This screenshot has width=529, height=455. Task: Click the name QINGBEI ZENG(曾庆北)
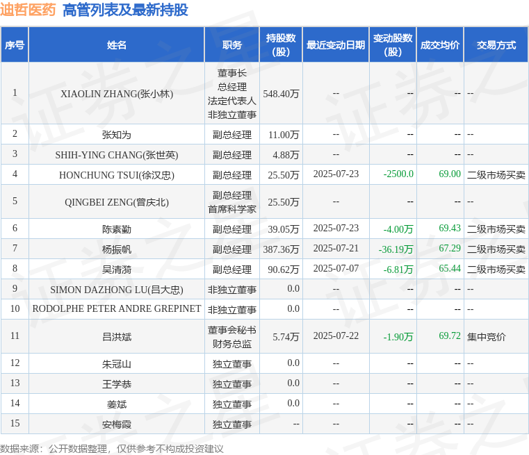(117, 202)
